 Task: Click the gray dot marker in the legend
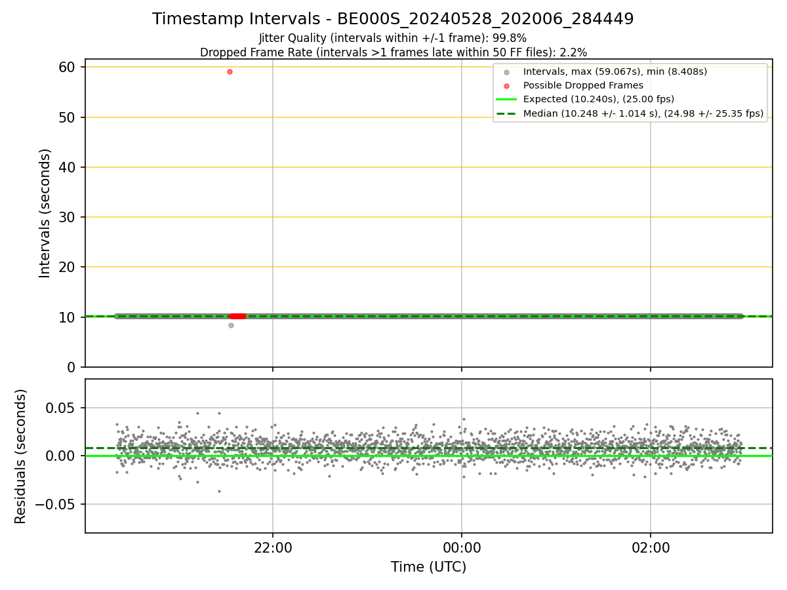click(506, 71)
